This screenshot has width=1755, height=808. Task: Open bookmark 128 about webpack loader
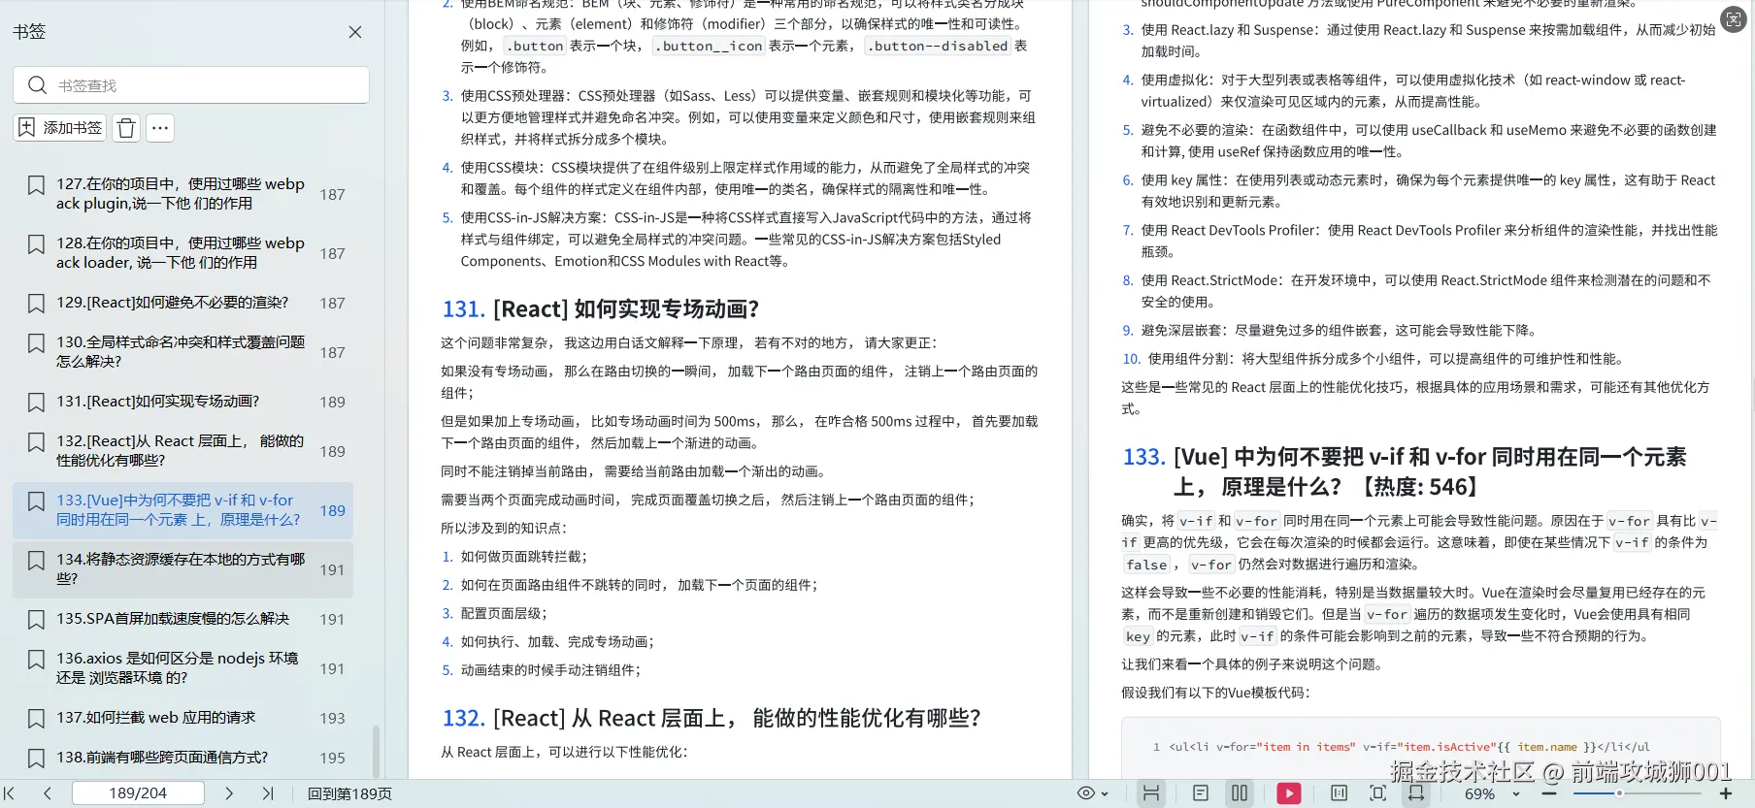[182, 253]
